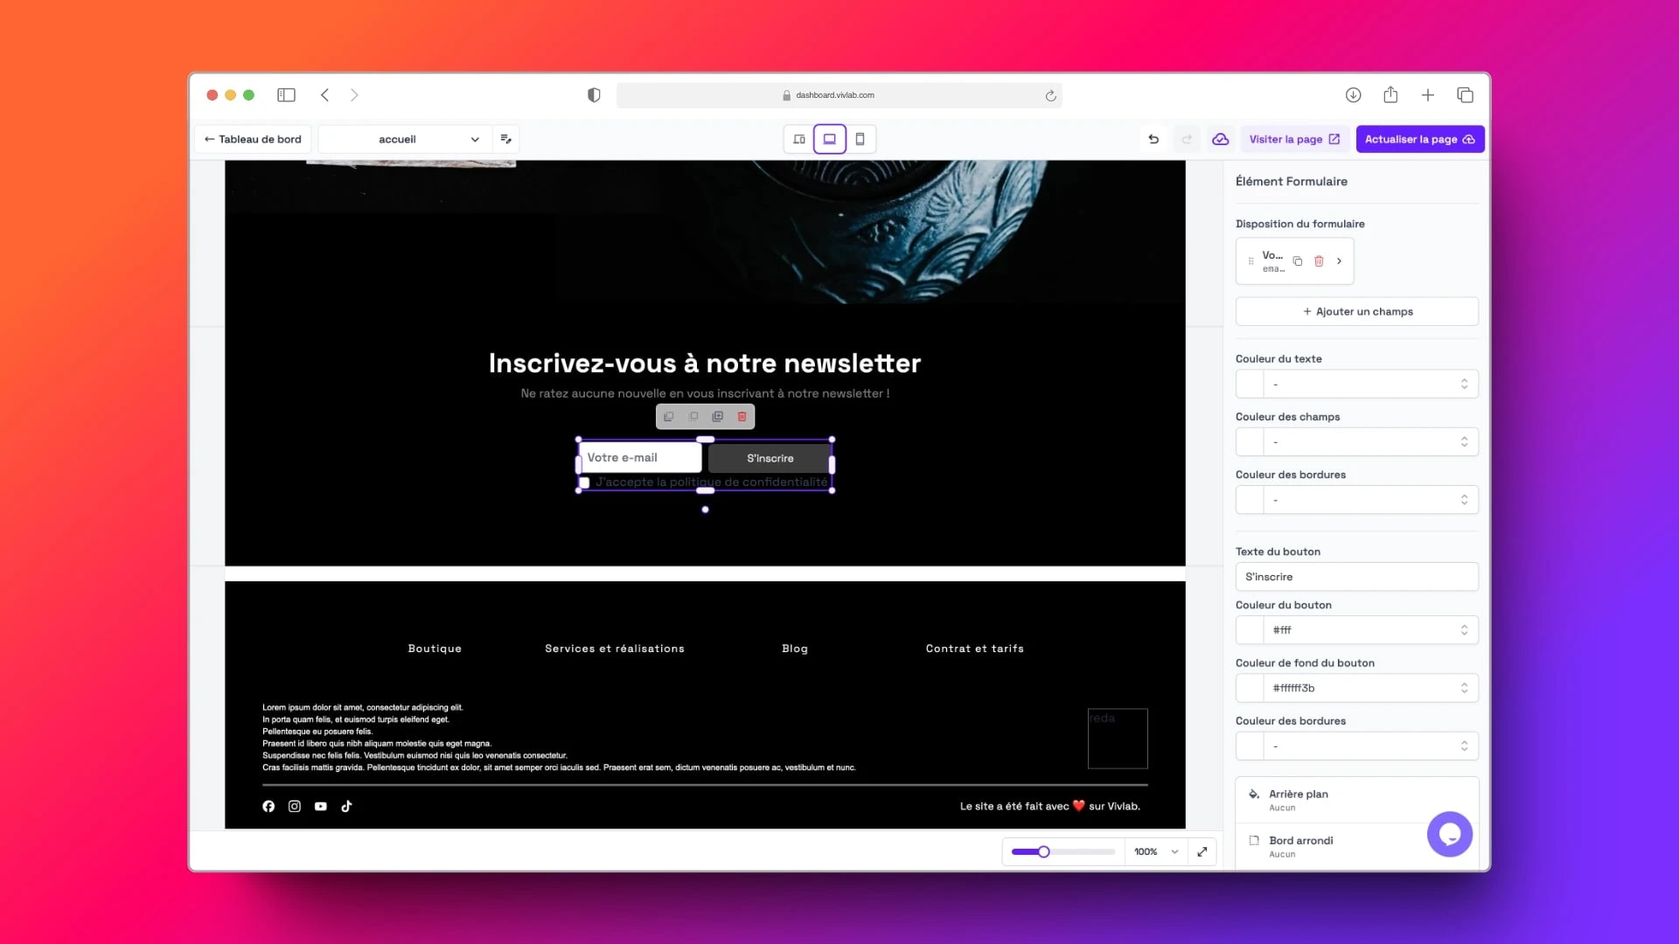The image size is (1679, 944).
Task: Return to Tableau de bord
Action: (x=253, y=139)
